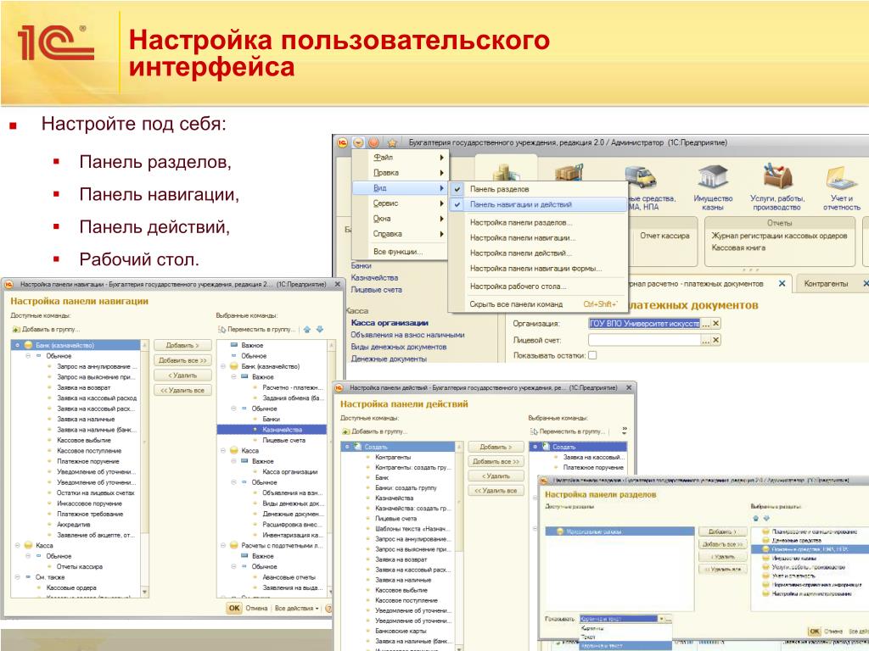Collapse Создать group in available actions list
The height and width of the screenshot is (651, 869).
(347, 446)
